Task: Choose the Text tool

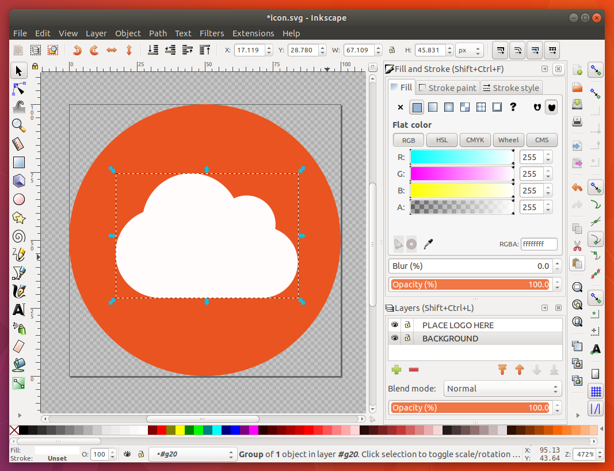Action: pos(18,310)
